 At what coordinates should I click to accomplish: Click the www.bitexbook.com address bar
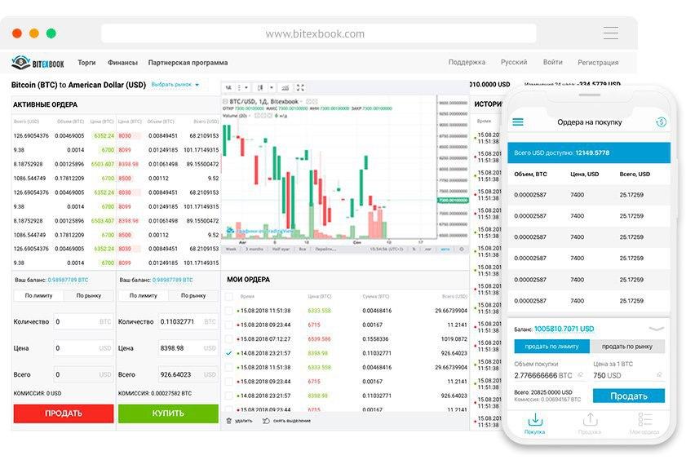318,33
